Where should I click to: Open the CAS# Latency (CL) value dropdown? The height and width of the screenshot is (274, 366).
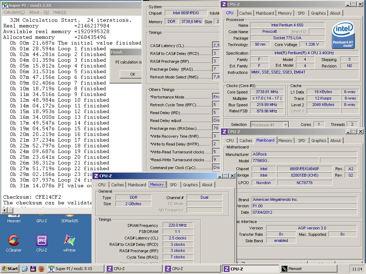pos(216,46)
